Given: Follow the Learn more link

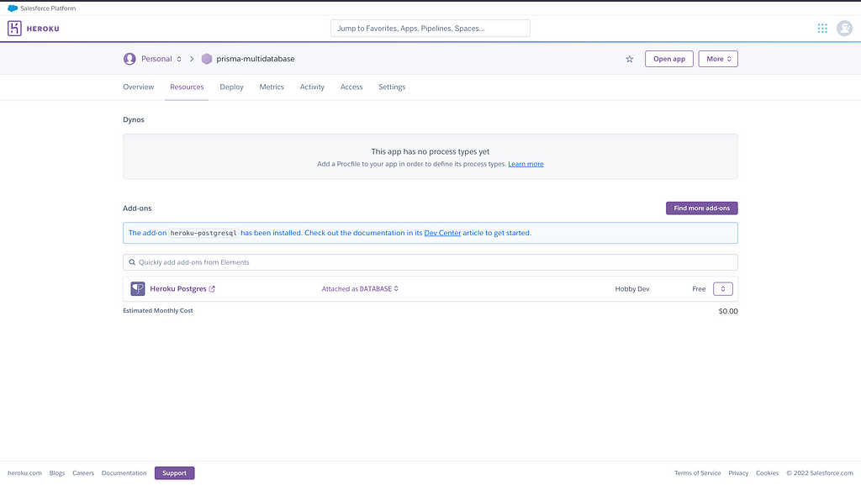Looking at the screenshot, I should coord(526,164).
